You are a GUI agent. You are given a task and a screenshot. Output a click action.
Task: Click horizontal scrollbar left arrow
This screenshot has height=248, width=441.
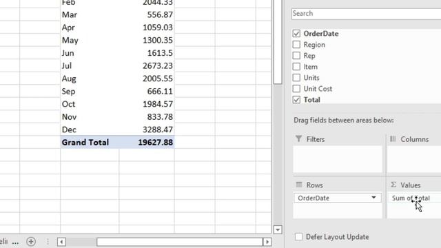point(61,242)
